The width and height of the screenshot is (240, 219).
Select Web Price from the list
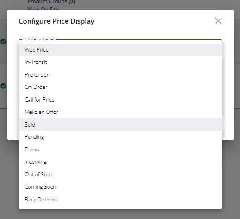pos(120,50)
